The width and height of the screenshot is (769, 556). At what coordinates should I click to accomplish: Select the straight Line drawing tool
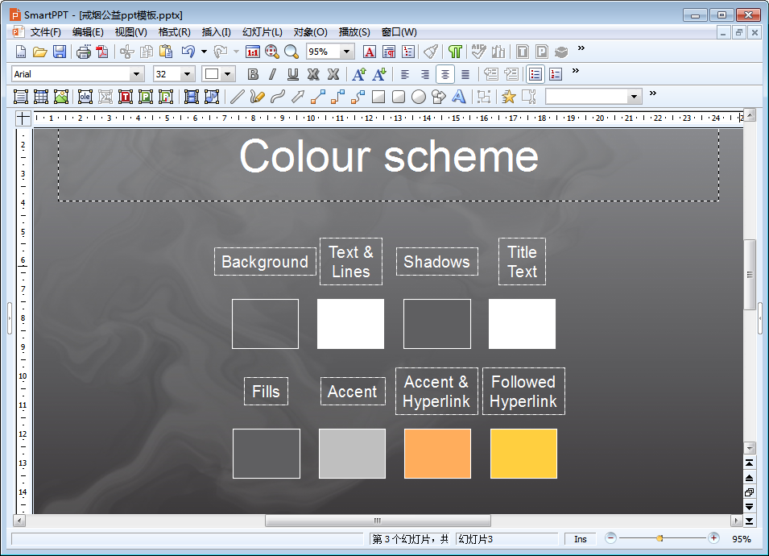click(x=237, y=97)
